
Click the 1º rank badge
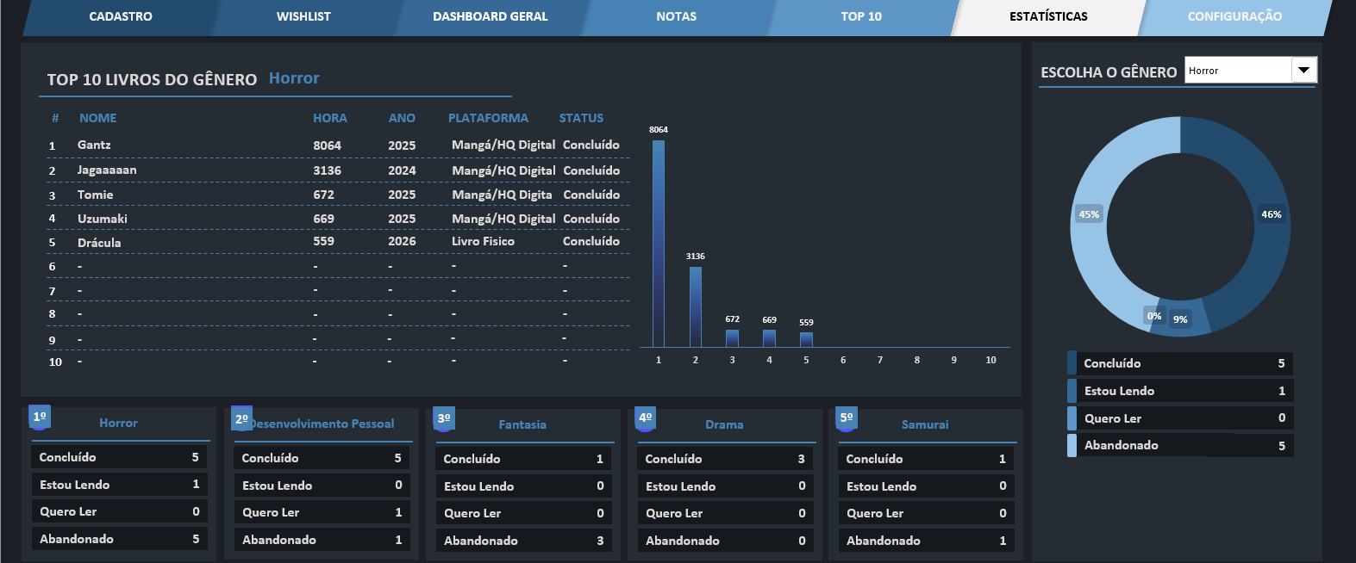[x=40, y=417]
